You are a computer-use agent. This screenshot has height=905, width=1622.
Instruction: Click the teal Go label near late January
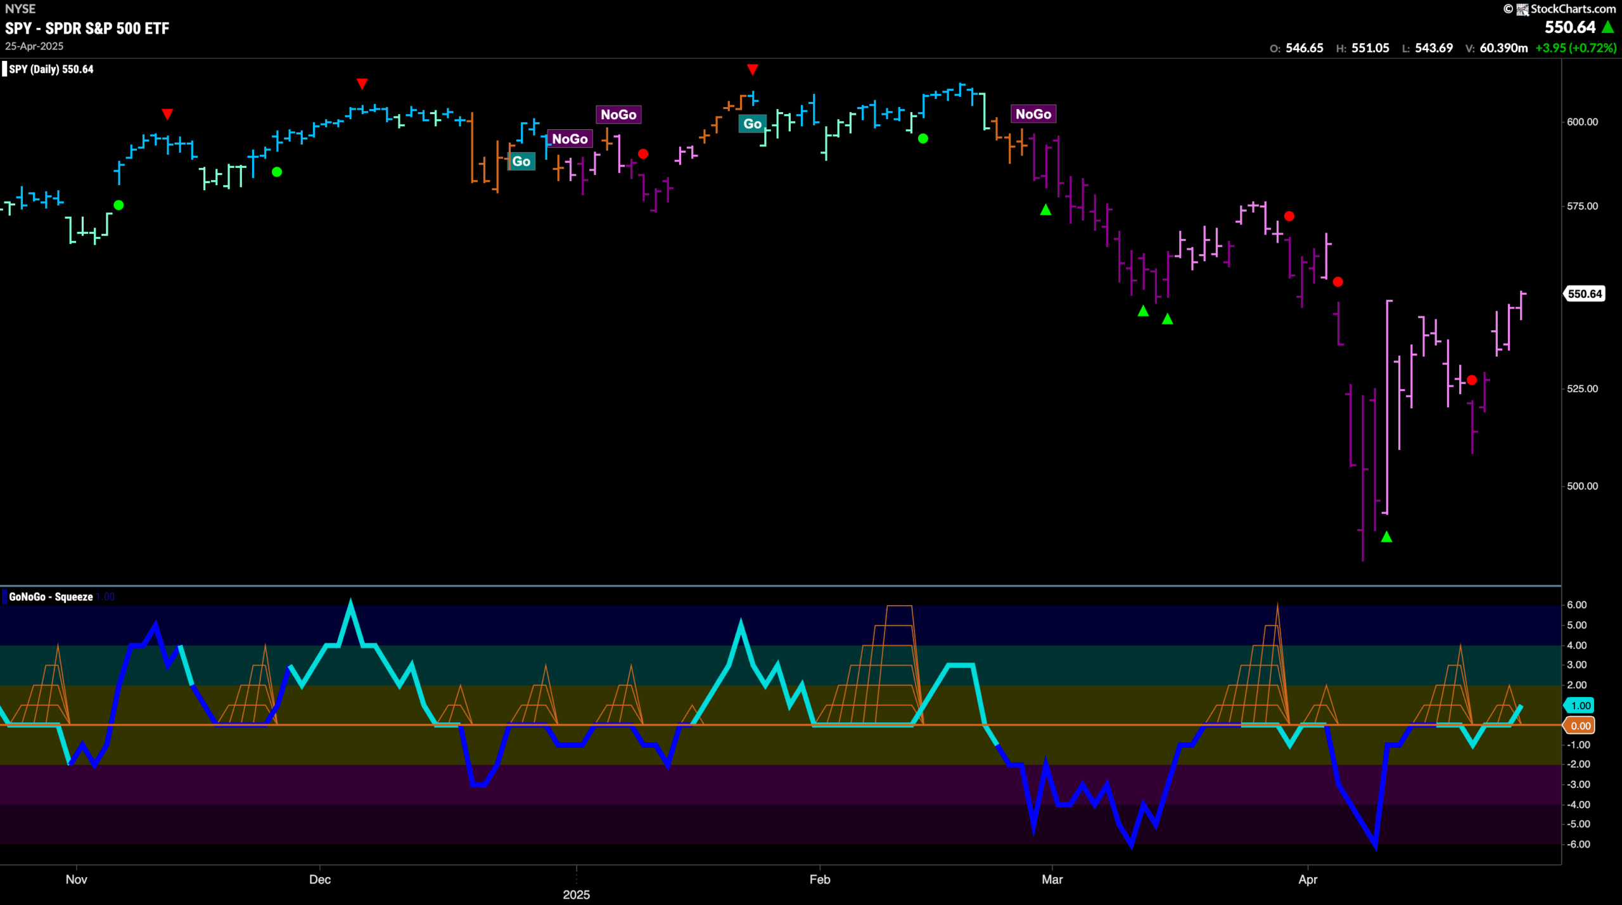752,124
